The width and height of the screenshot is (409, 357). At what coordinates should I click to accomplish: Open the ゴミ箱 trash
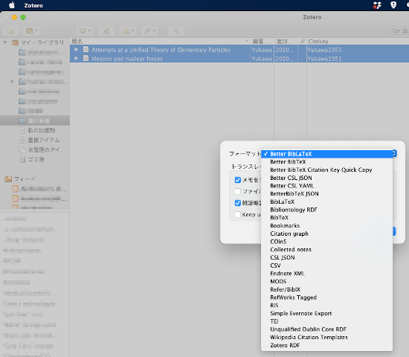[36, 159]
